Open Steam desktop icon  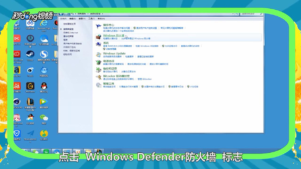(30, 54)
